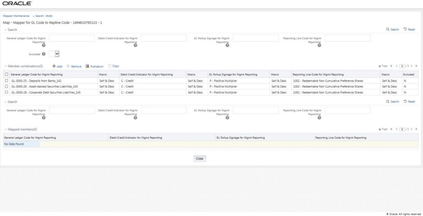423x216 pixels.
Task: Go to next page of Mapped members
Action: [412, 129]
